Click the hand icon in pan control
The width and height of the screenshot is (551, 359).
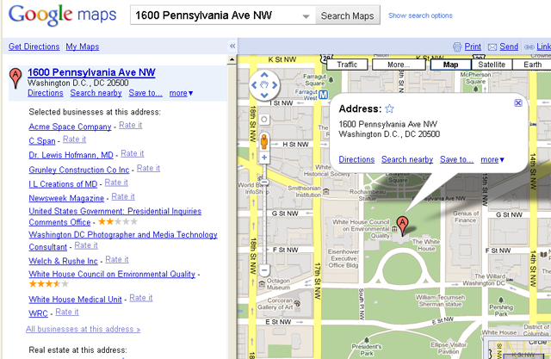click(x=264, y=85)
